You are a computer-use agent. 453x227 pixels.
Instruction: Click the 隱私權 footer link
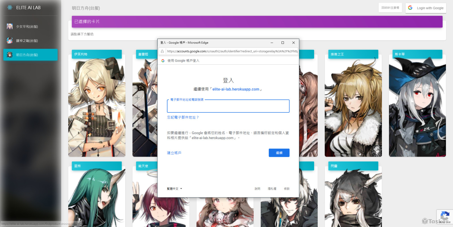(272, 189)
